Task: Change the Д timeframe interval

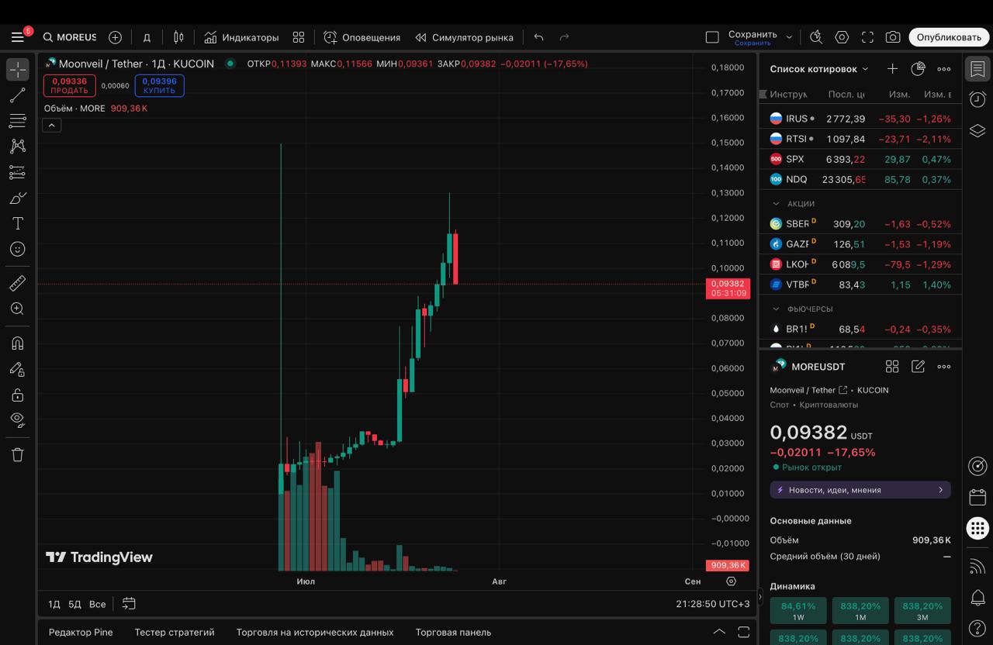Action: click(146, 37)
